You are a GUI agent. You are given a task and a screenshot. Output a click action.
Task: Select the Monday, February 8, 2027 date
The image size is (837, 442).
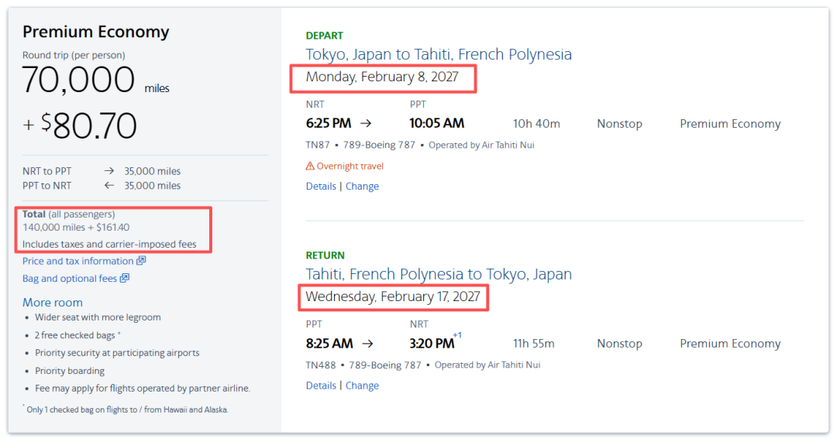point(382,77)
